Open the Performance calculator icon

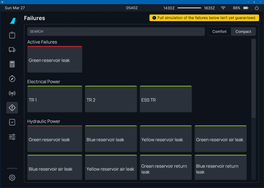pyautogui.click(x=12, y=64)
